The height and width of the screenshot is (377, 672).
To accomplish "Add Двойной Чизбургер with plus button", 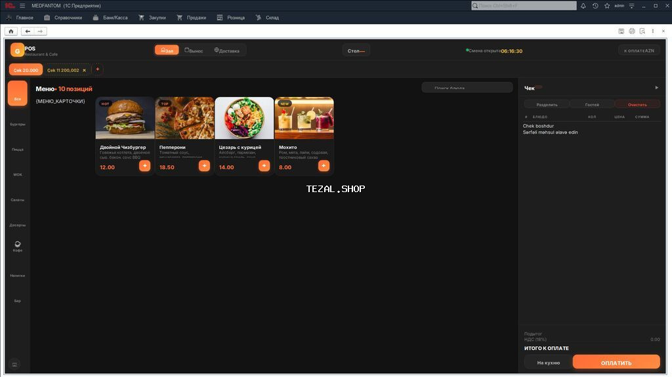I will coord(145,166).
